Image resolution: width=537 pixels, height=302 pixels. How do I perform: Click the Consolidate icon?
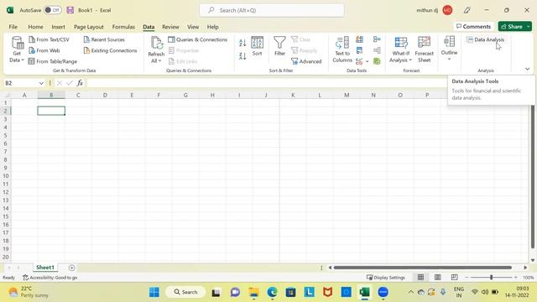click(x=377, y=39)
